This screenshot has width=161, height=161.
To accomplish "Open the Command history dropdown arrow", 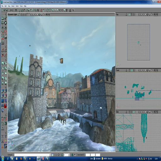I will [50, 155].
